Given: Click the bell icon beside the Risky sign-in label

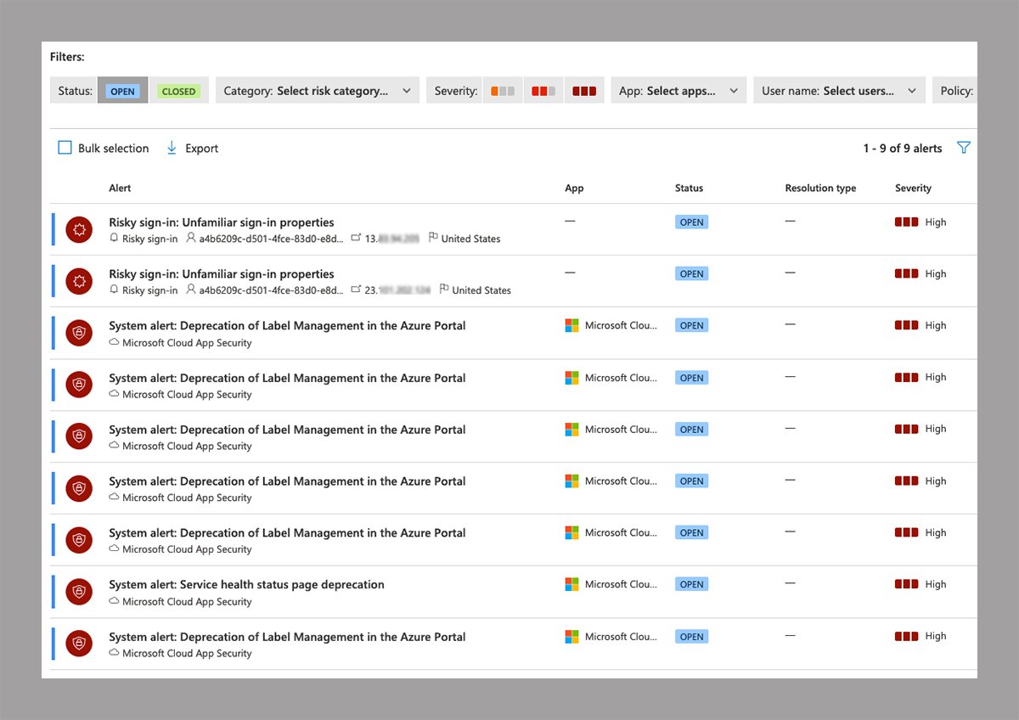Looking at the screenshot, I should (112, 239).
